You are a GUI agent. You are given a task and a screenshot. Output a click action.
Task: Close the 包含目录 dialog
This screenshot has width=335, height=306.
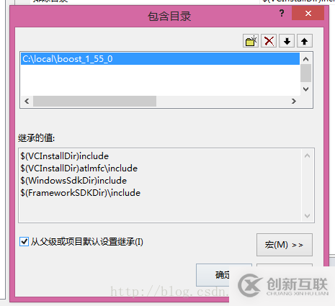coord(308,13)
